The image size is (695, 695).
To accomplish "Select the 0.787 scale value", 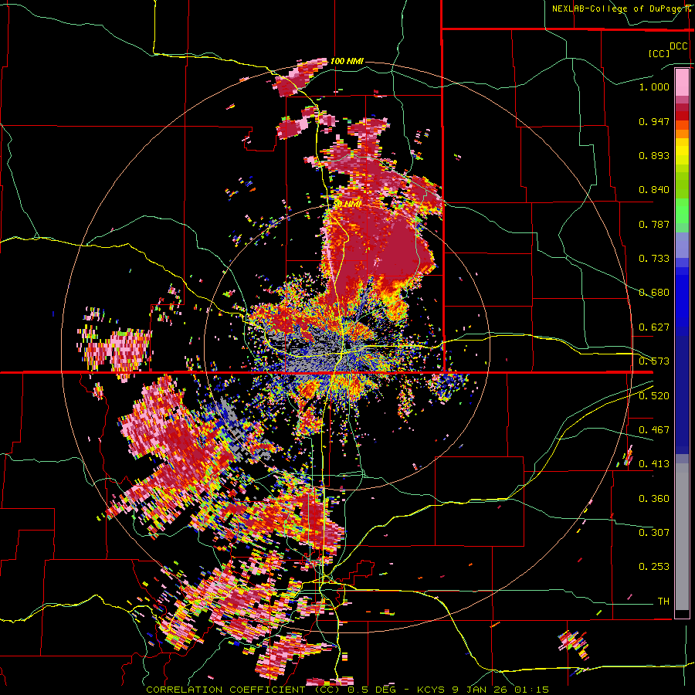I will tap(654, 224).
